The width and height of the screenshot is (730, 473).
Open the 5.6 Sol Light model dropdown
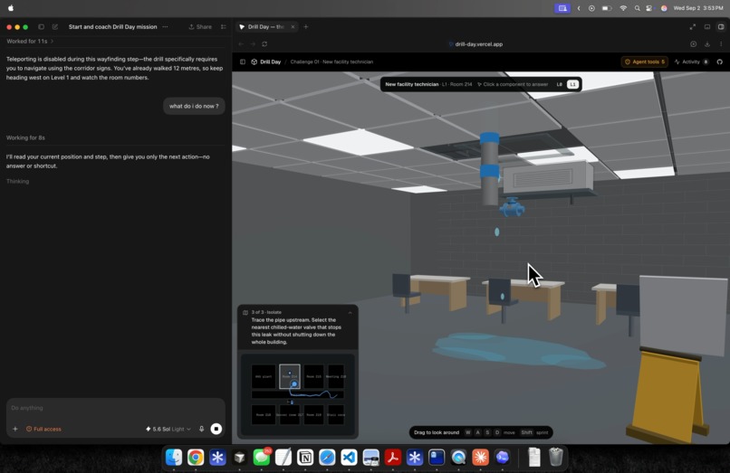(x=168, y=429)
